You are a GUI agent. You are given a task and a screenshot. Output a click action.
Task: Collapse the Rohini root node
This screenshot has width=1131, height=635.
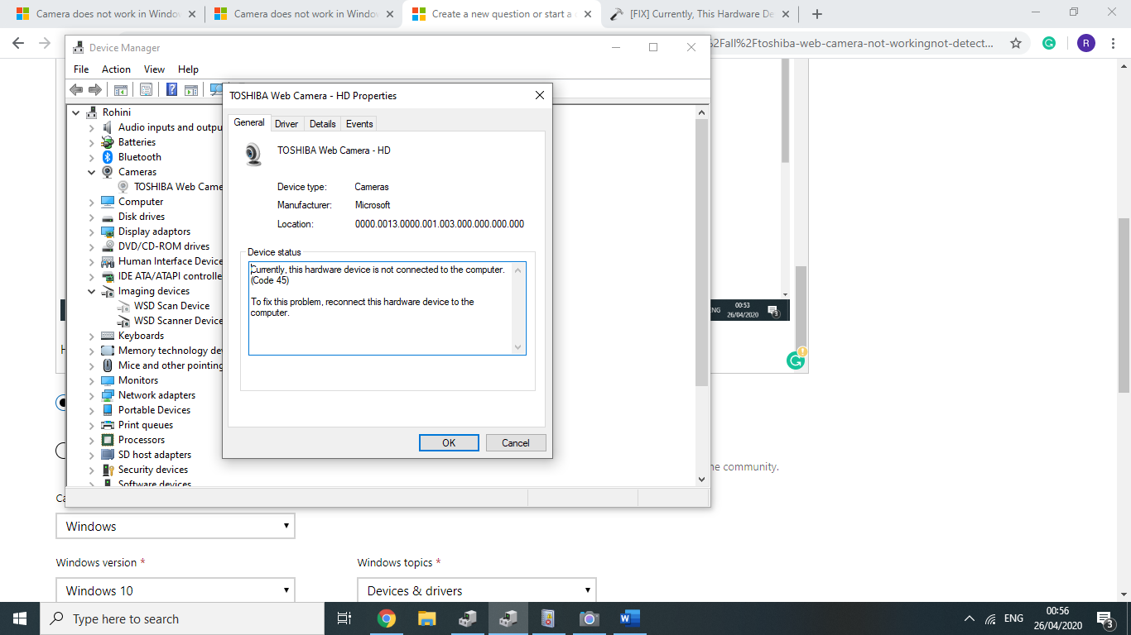76,112
